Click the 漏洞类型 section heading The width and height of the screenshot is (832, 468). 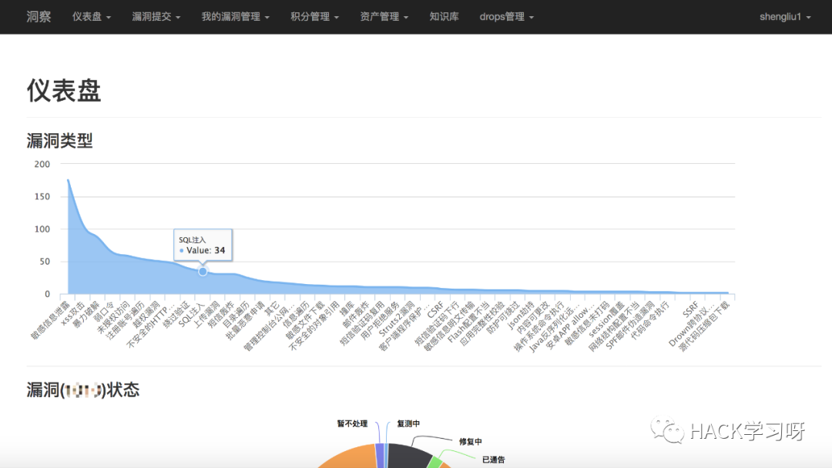coord(59,140)
